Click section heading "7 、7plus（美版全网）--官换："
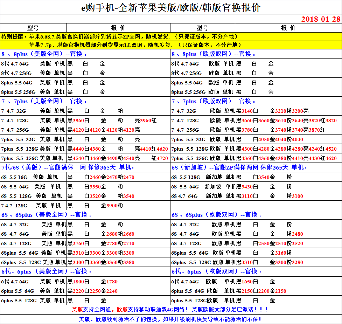Screen dimensions: 342x324 (x=44, y=101)
